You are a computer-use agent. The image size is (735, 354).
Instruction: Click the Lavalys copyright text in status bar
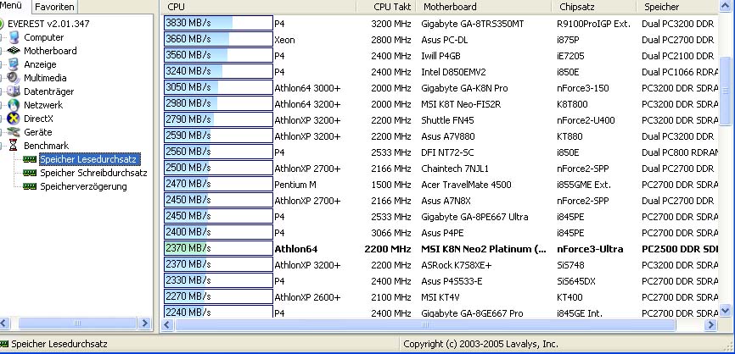coord(480,344)
